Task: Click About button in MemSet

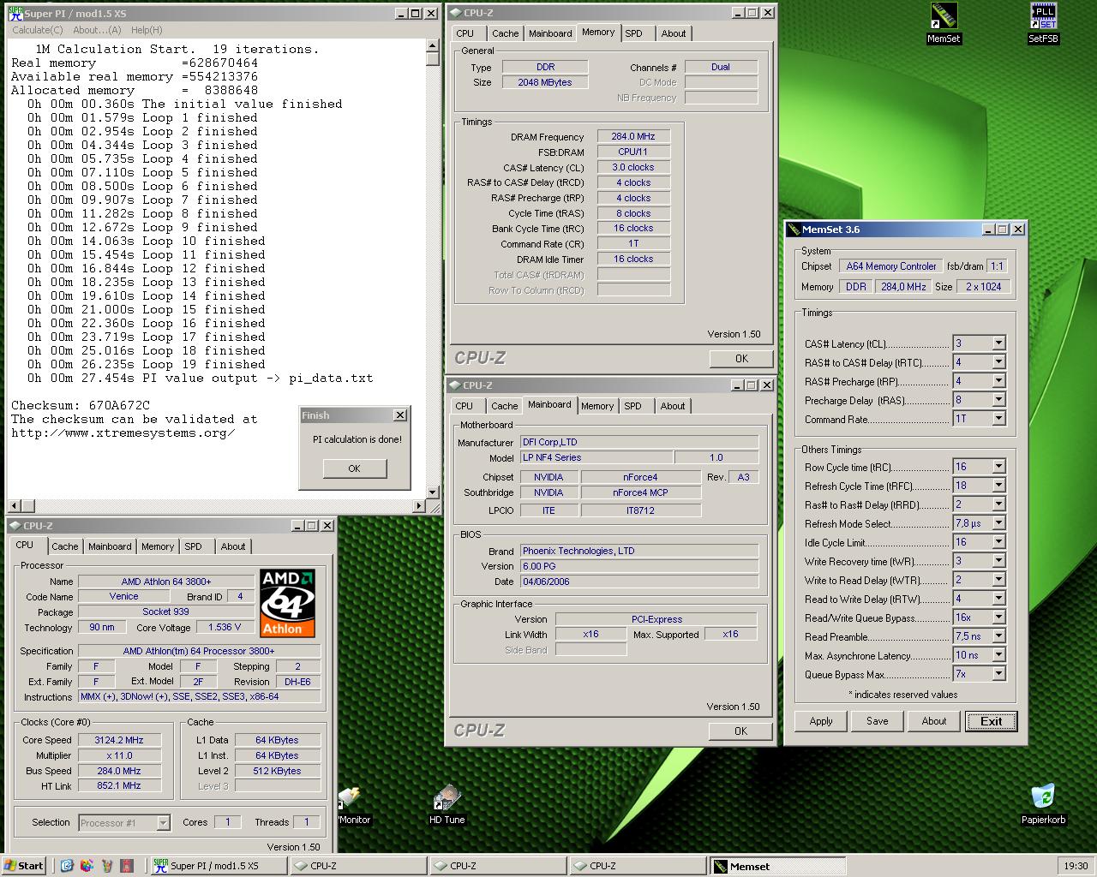Action: pyautogui.click(x=933, y=721)
